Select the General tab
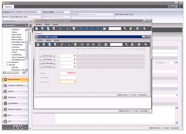The height and width of the screenshot is (134, 186). (x=38, y=33)
